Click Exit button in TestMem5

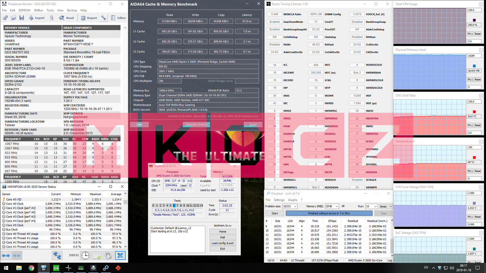click(x=222, y=249)
